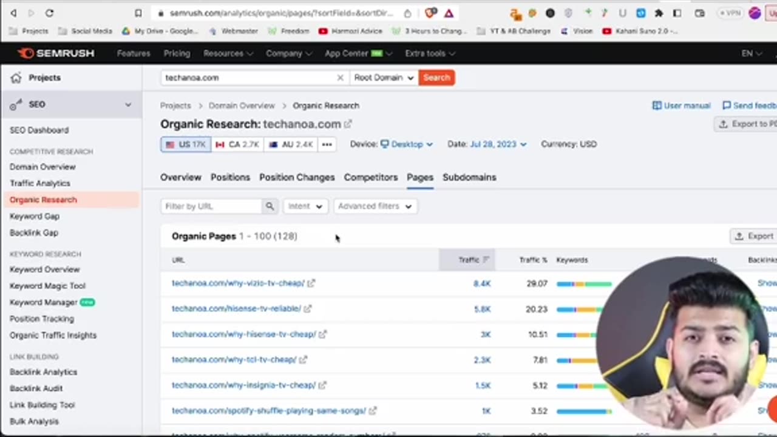Open the Features menu item
The height and width of the screenshot is (437, 777).
(134, 53)
